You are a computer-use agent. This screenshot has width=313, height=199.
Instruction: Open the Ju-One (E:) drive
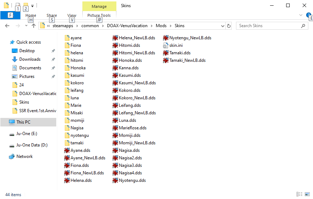coord(27,134)
